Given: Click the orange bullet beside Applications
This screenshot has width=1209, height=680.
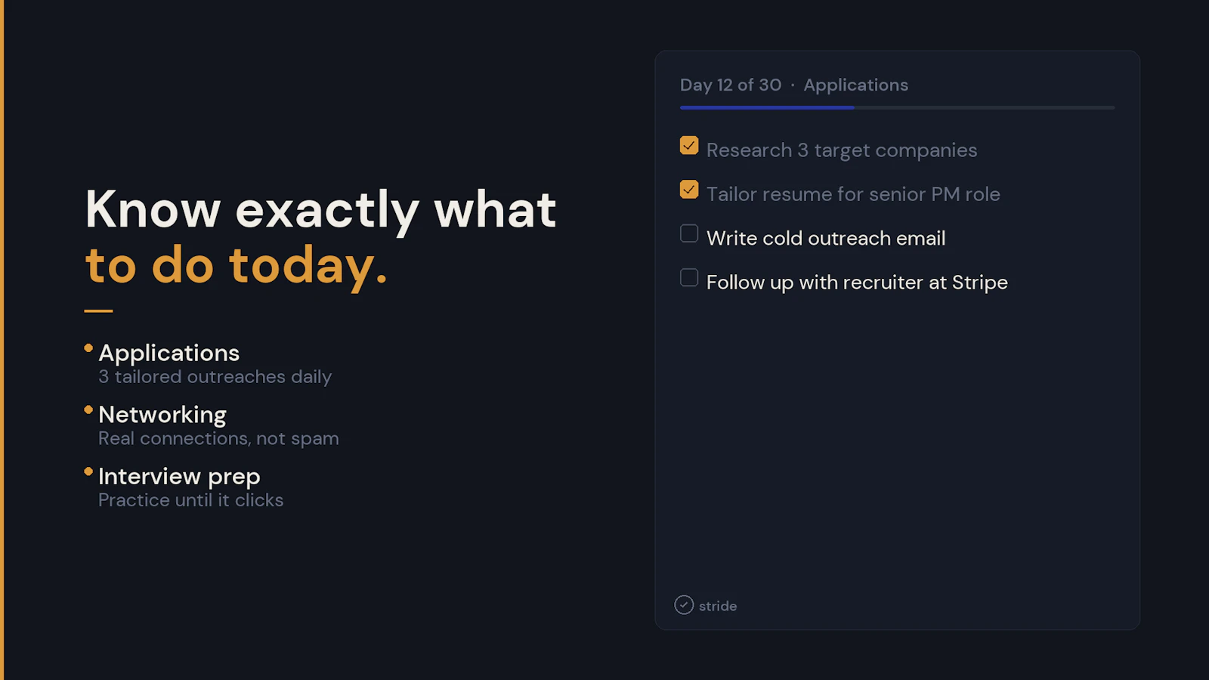Looking at the screenshot, I should coord(88,348).
